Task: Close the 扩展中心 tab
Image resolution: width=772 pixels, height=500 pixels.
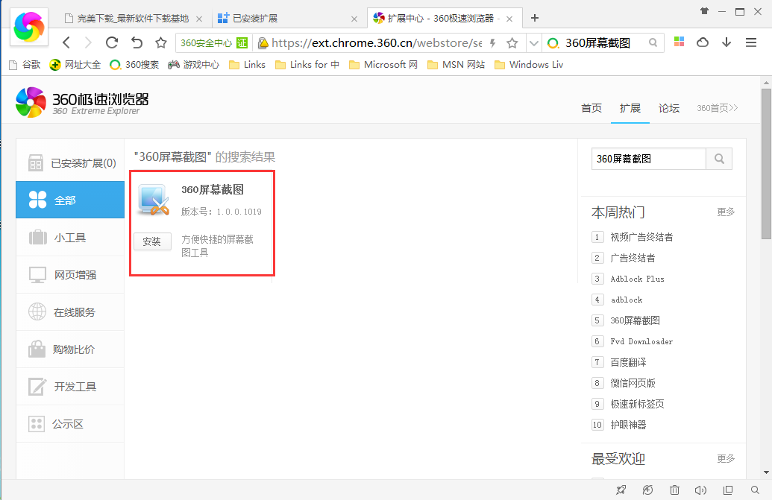Action: (x=509, y=19)
